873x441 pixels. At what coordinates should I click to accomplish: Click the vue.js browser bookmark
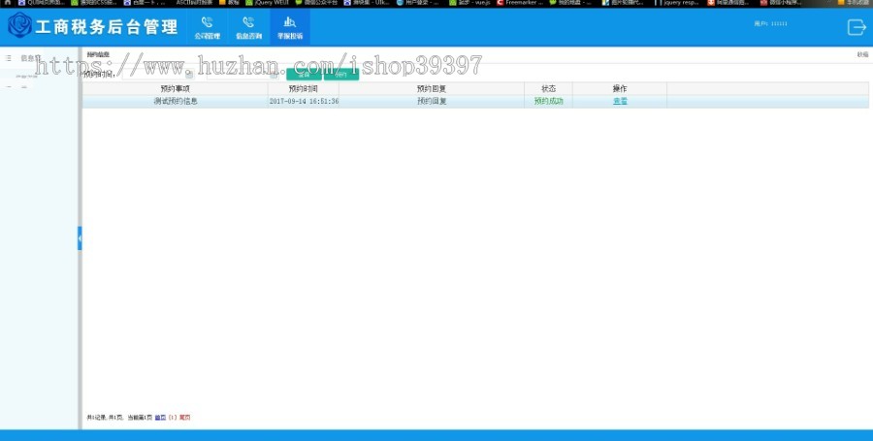[x=469, y=3]
